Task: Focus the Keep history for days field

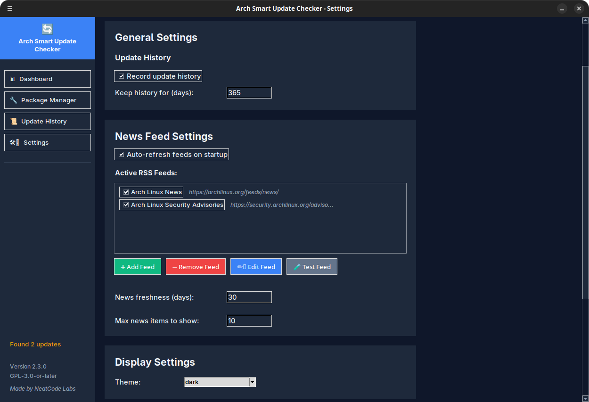Action: tap(249, 93)
